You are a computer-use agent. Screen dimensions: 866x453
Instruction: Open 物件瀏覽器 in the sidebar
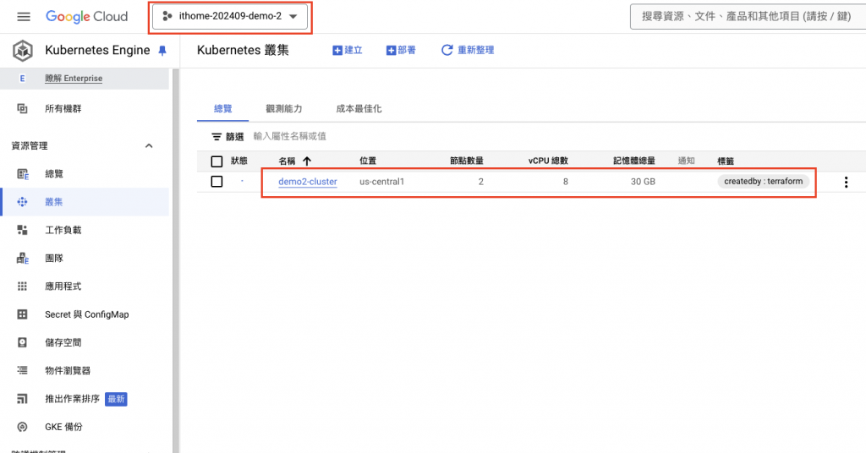pyautogui.click(x=68, y=371)
